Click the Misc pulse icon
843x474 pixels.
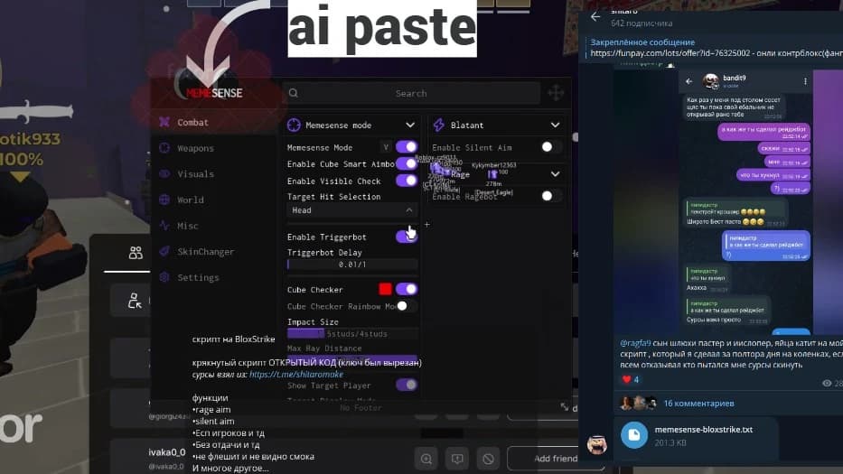(164, 225)
